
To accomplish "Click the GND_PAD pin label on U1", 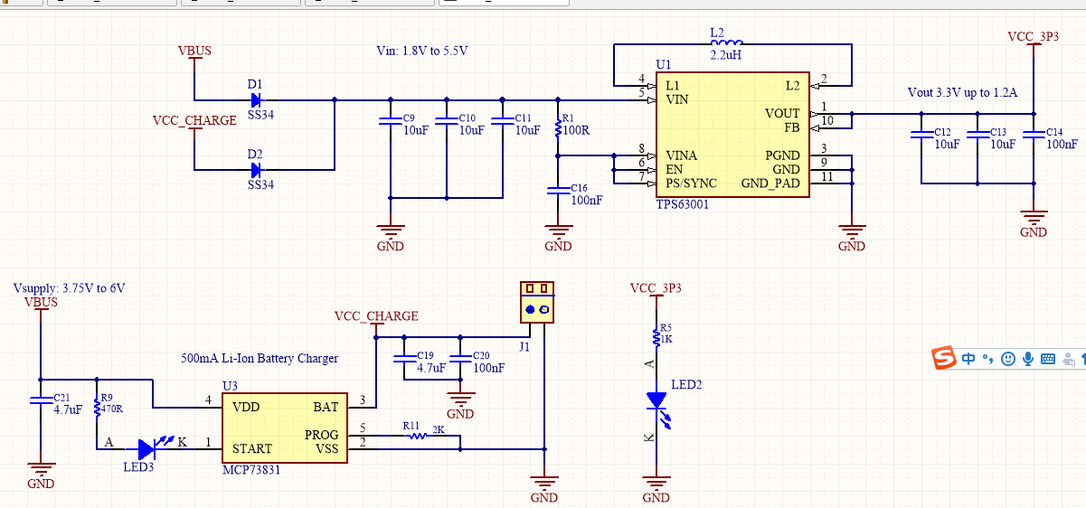I will [x=770, y=183].
